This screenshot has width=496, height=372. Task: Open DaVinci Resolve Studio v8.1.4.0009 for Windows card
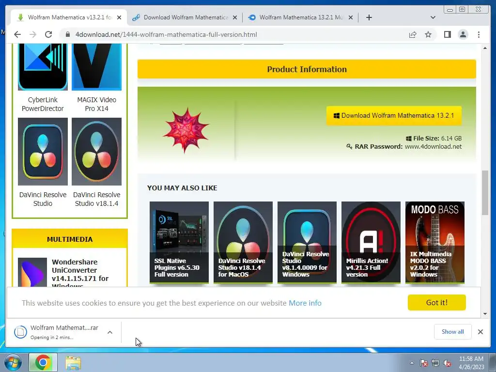(x=307, y=242)
